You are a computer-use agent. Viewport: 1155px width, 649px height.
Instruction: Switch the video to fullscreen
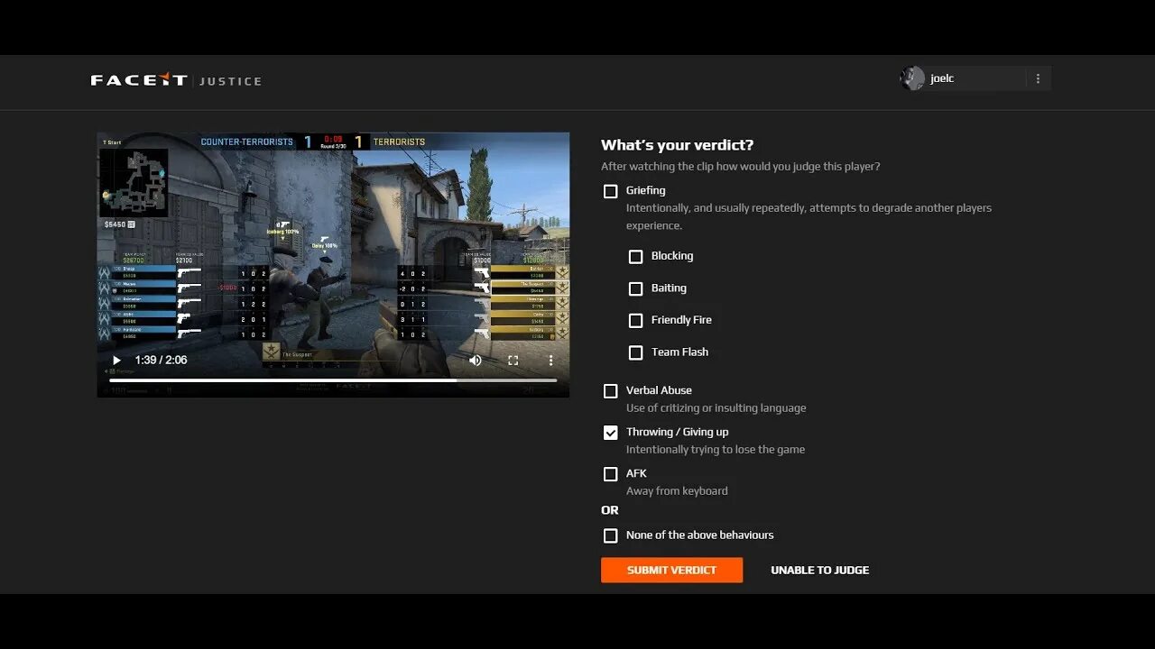tap(513, 361)
